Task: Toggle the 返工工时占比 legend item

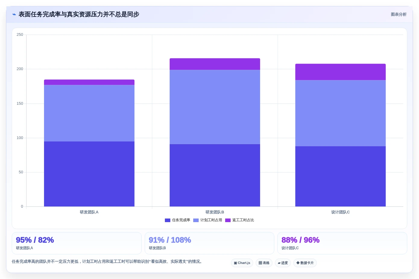Action: click(x=240, y=220)
